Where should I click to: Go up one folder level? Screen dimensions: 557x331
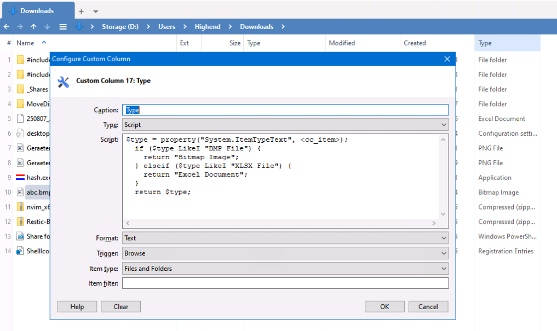[x=34, y=27]
